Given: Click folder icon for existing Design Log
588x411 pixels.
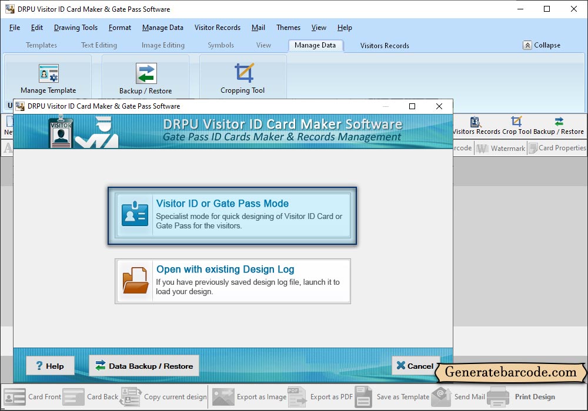Looking at the screenshot, I should (136, 281).
